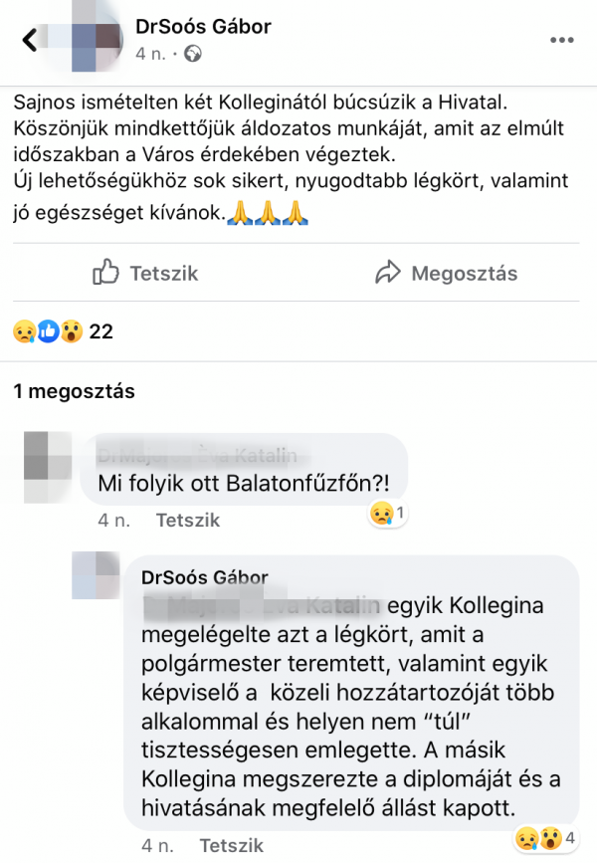Open the 22 reactions count
Viewport: 597px width, 863px height.
pyautogui.click(x=101, y=331)
